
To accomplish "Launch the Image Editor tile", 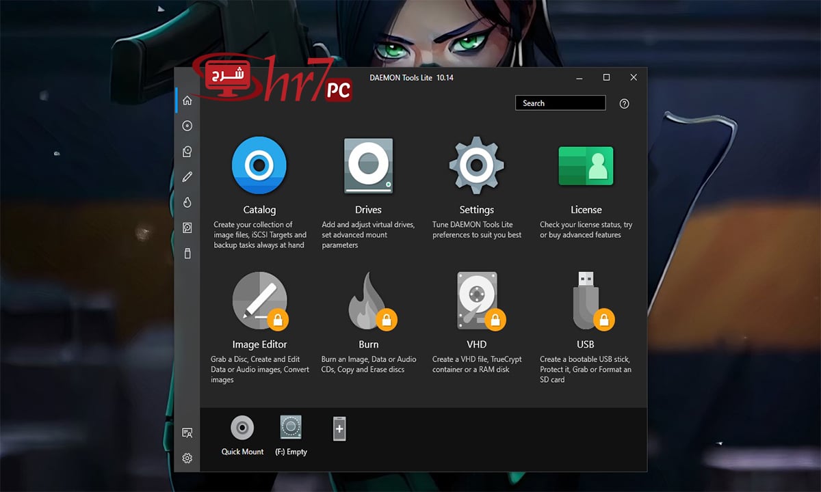I will (x=259, y=299).
